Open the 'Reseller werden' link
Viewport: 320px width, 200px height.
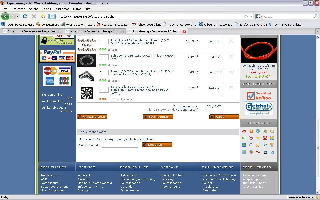click(254, 175)
